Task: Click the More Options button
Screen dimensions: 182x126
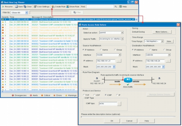Action: (162, 32)
